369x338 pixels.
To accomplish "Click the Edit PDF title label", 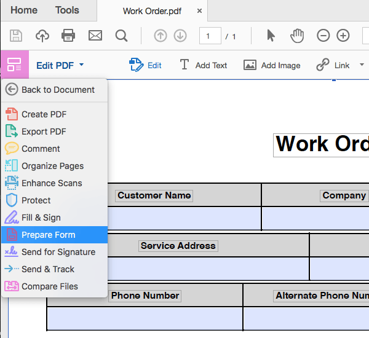I will [55, 65].
